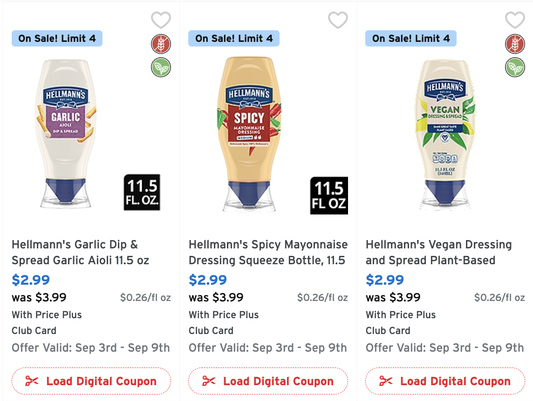Click the Garlic Aioli bottle image
This screenshot has height=401, width=533.
65,135
